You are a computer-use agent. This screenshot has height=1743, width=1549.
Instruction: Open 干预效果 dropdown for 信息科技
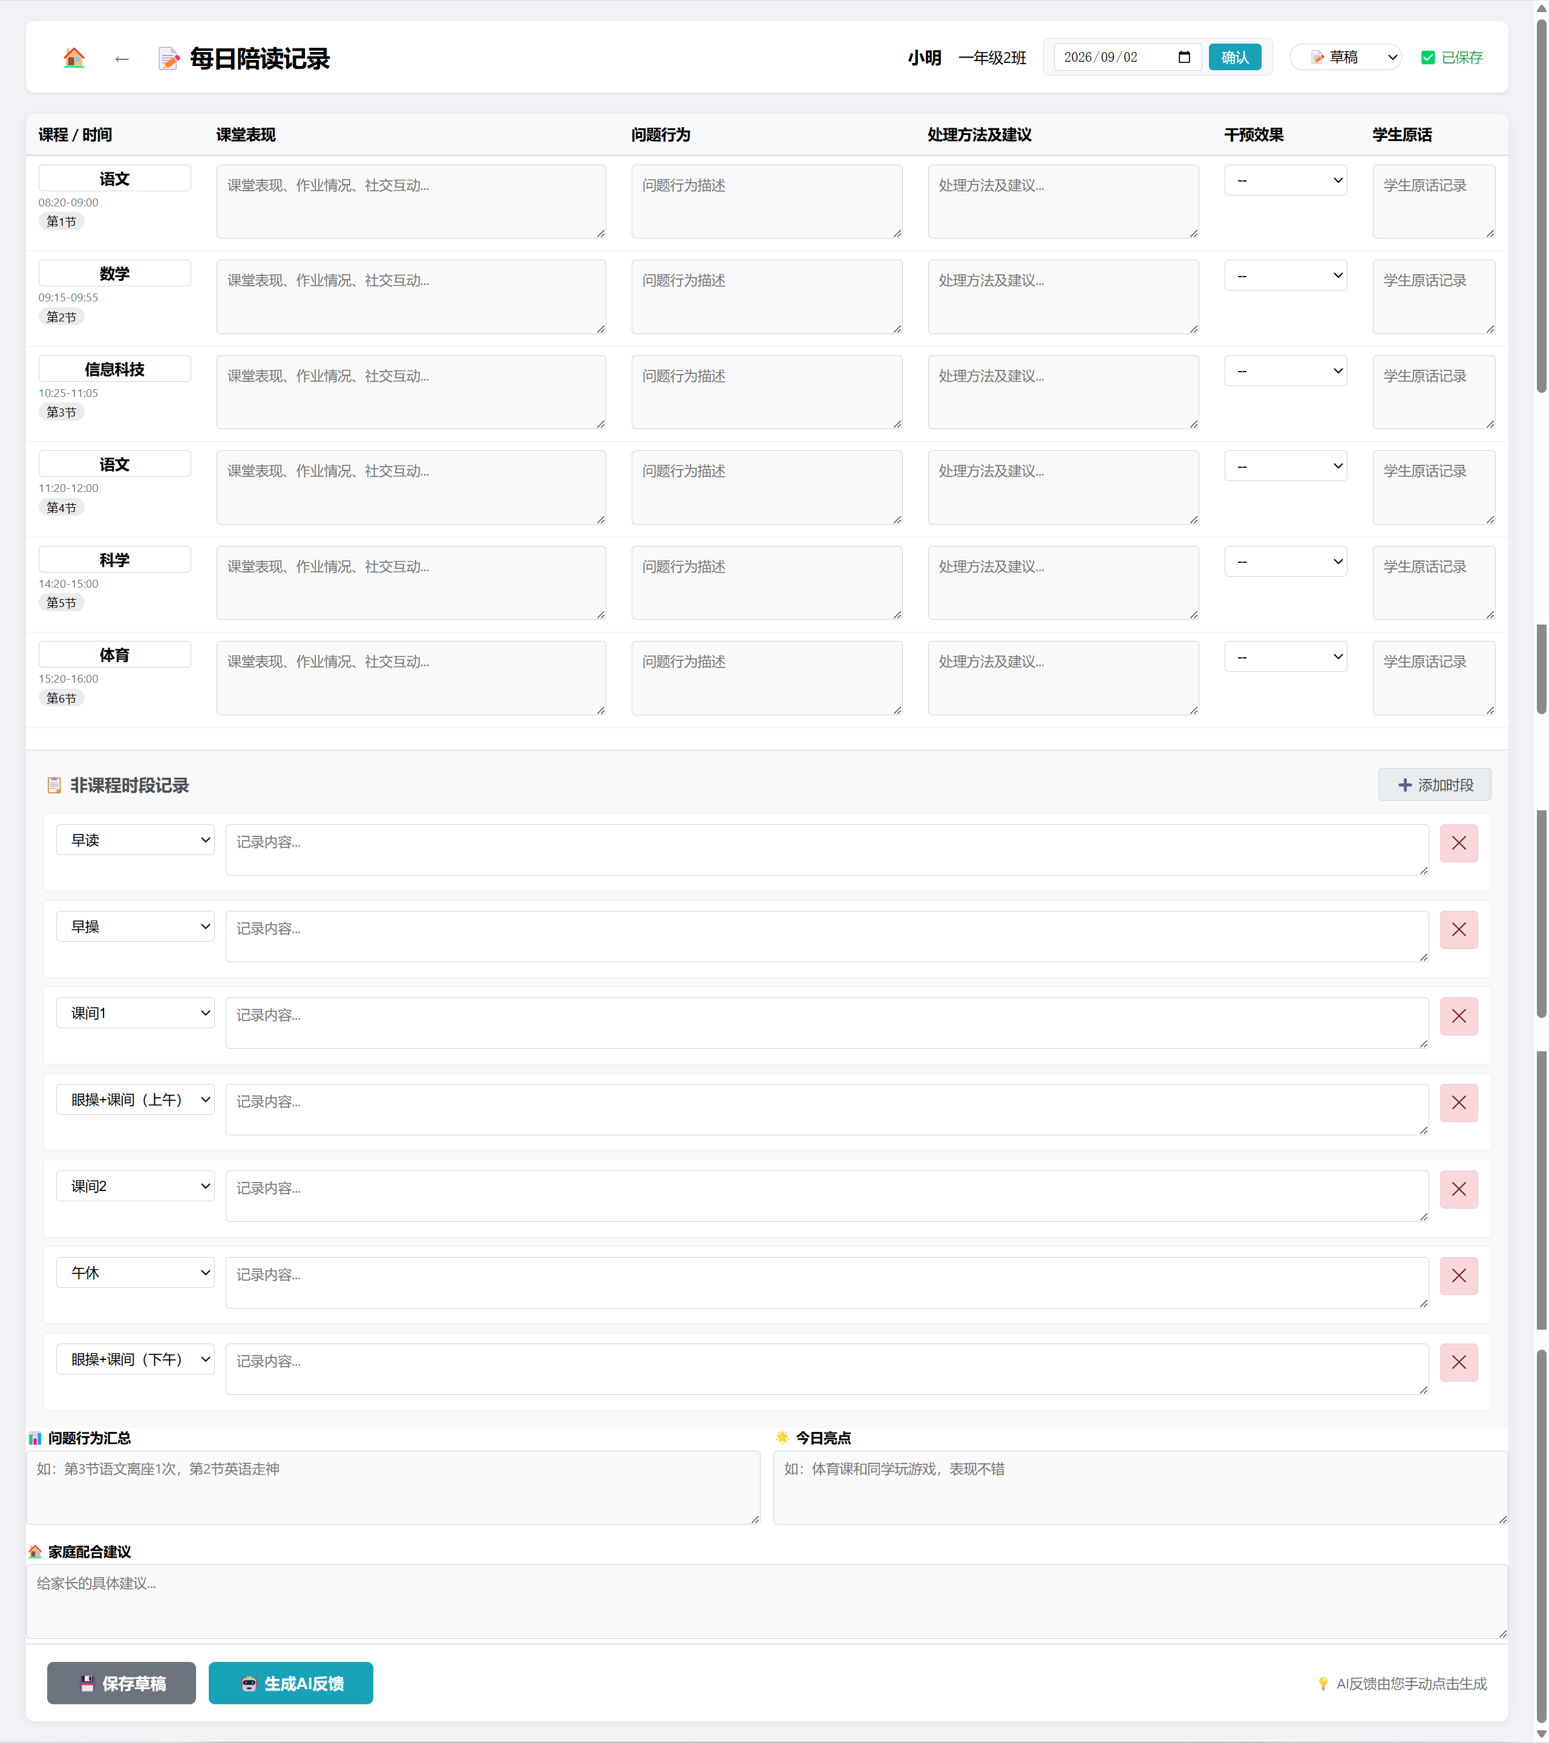tap(1285, 371)
